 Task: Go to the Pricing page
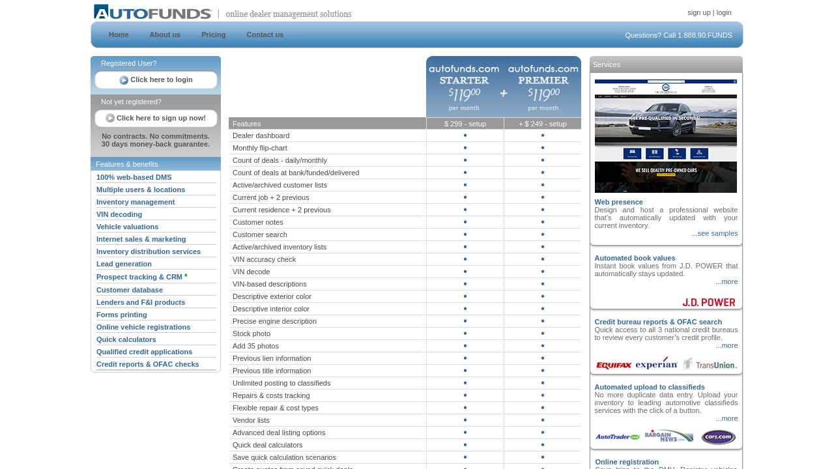click(x=214, y=35)
